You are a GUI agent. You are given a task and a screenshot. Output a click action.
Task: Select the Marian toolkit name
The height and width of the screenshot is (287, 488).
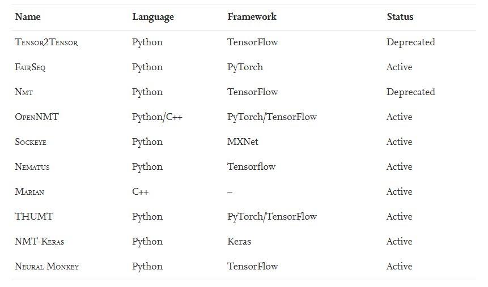[29, 192]
